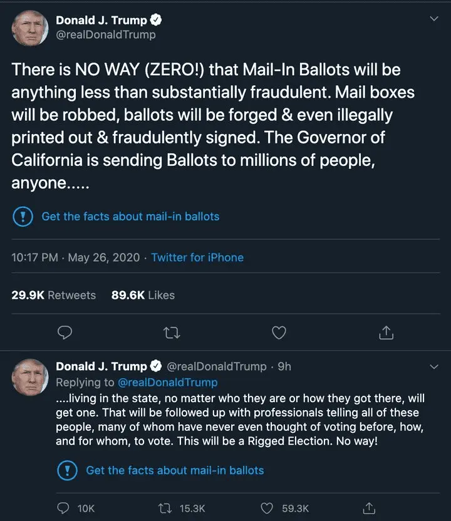This screenshot has width=451, height=521.
Task: Share the main tweet via share icon
Action: (386, 332)
